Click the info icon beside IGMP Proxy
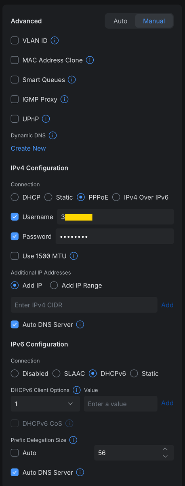 pos(65,99)
